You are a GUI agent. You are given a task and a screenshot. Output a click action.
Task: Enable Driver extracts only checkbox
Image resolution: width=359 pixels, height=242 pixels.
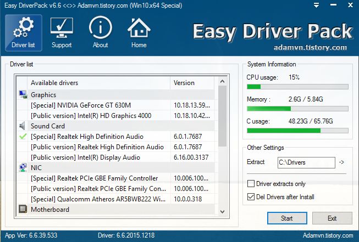(251, 183)
